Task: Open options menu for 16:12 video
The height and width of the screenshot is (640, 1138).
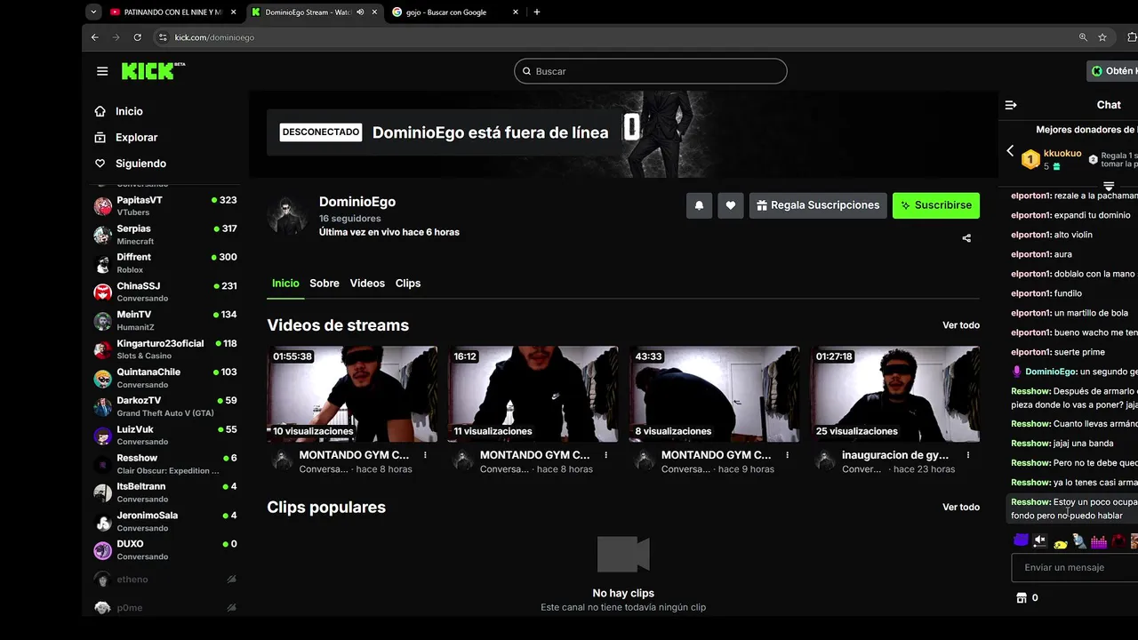Action: [606, 455]
